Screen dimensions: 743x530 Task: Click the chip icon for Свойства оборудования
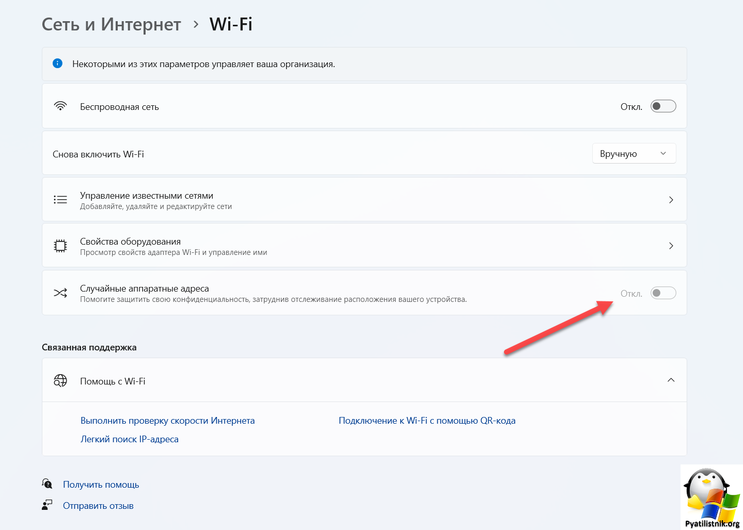point(60,246)
